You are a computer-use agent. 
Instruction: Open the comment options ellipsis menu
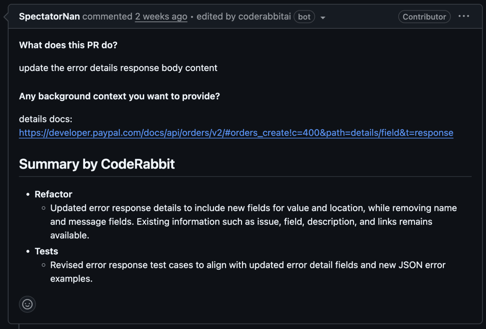point(464,16)
